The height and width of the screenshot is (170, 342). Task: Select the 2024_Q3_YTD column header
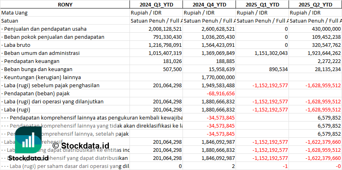pyautogui.click(x=156, y=4)
